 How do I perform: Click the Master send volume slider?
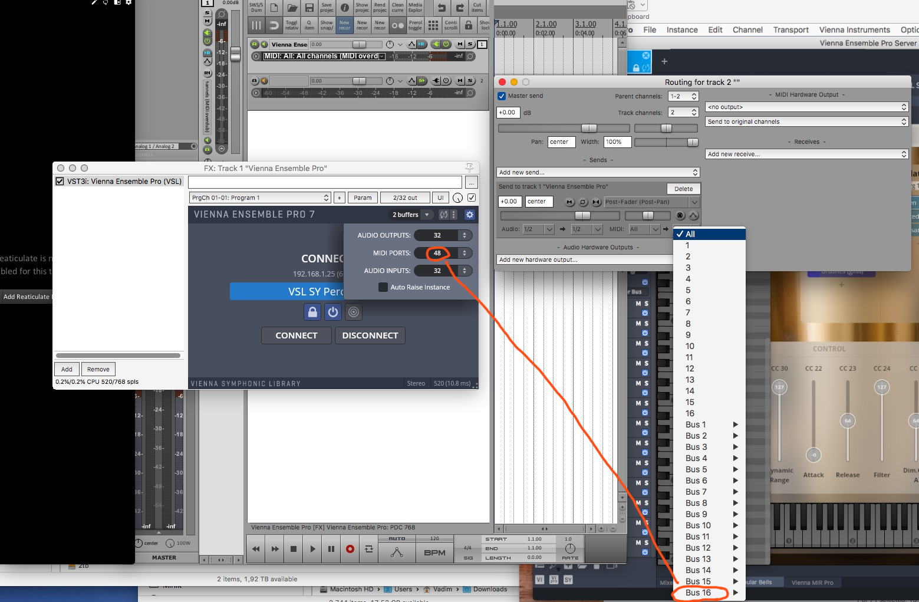click(564, 128)
